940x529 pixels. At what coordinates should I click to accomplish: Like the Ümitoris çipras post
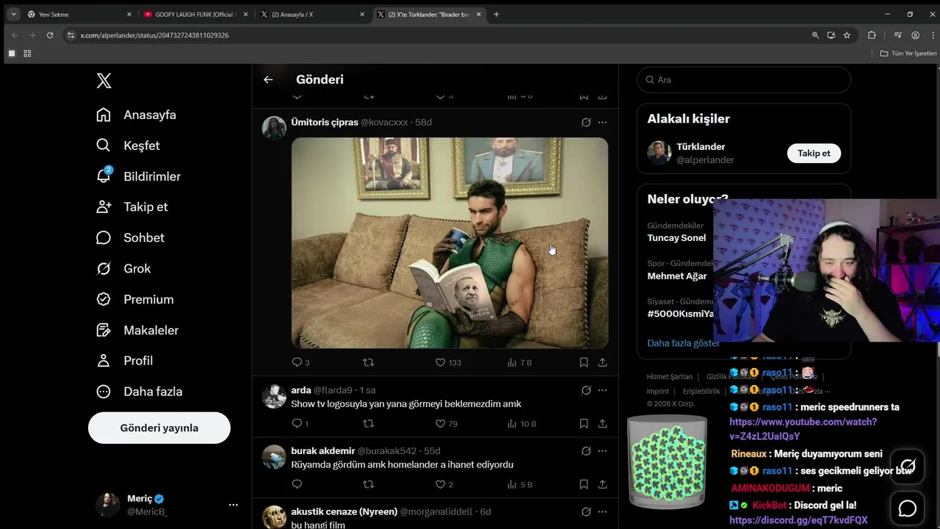pos(448,362)
